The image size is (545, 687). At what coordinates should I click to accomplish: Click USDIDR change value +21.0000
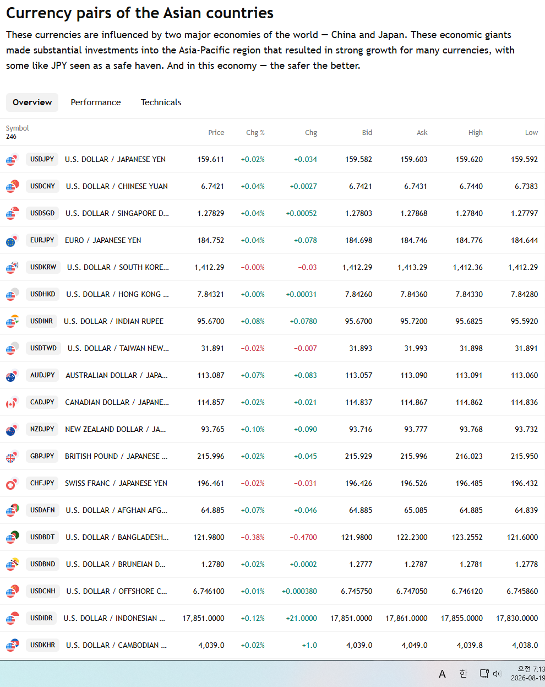(x=302, y=619)
